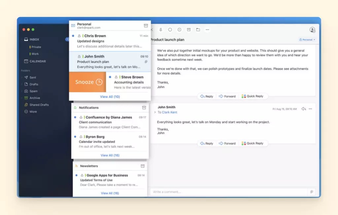Screen dimensions: 338x215
Task: Archive all Notifications with the group archive icon
Action: pos(144,107)
